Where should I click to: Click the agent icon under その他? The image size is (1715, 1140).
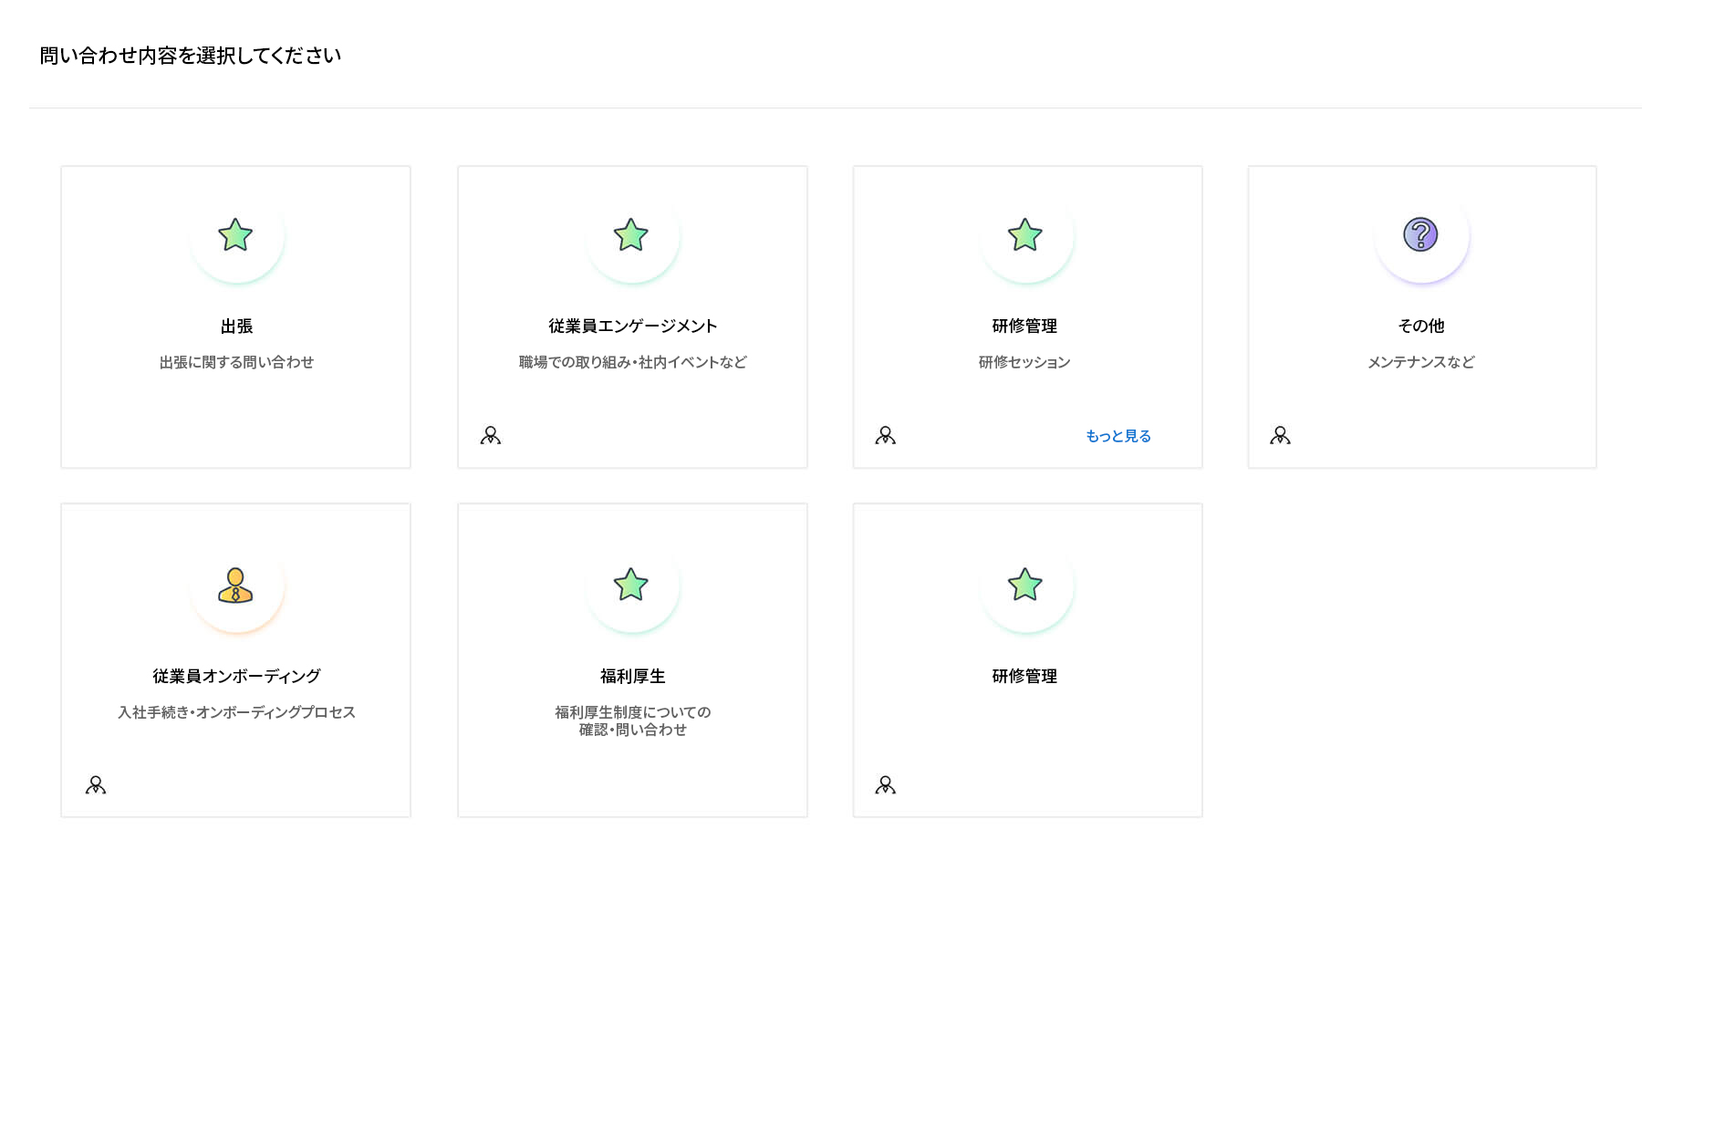pos(1281,435)
